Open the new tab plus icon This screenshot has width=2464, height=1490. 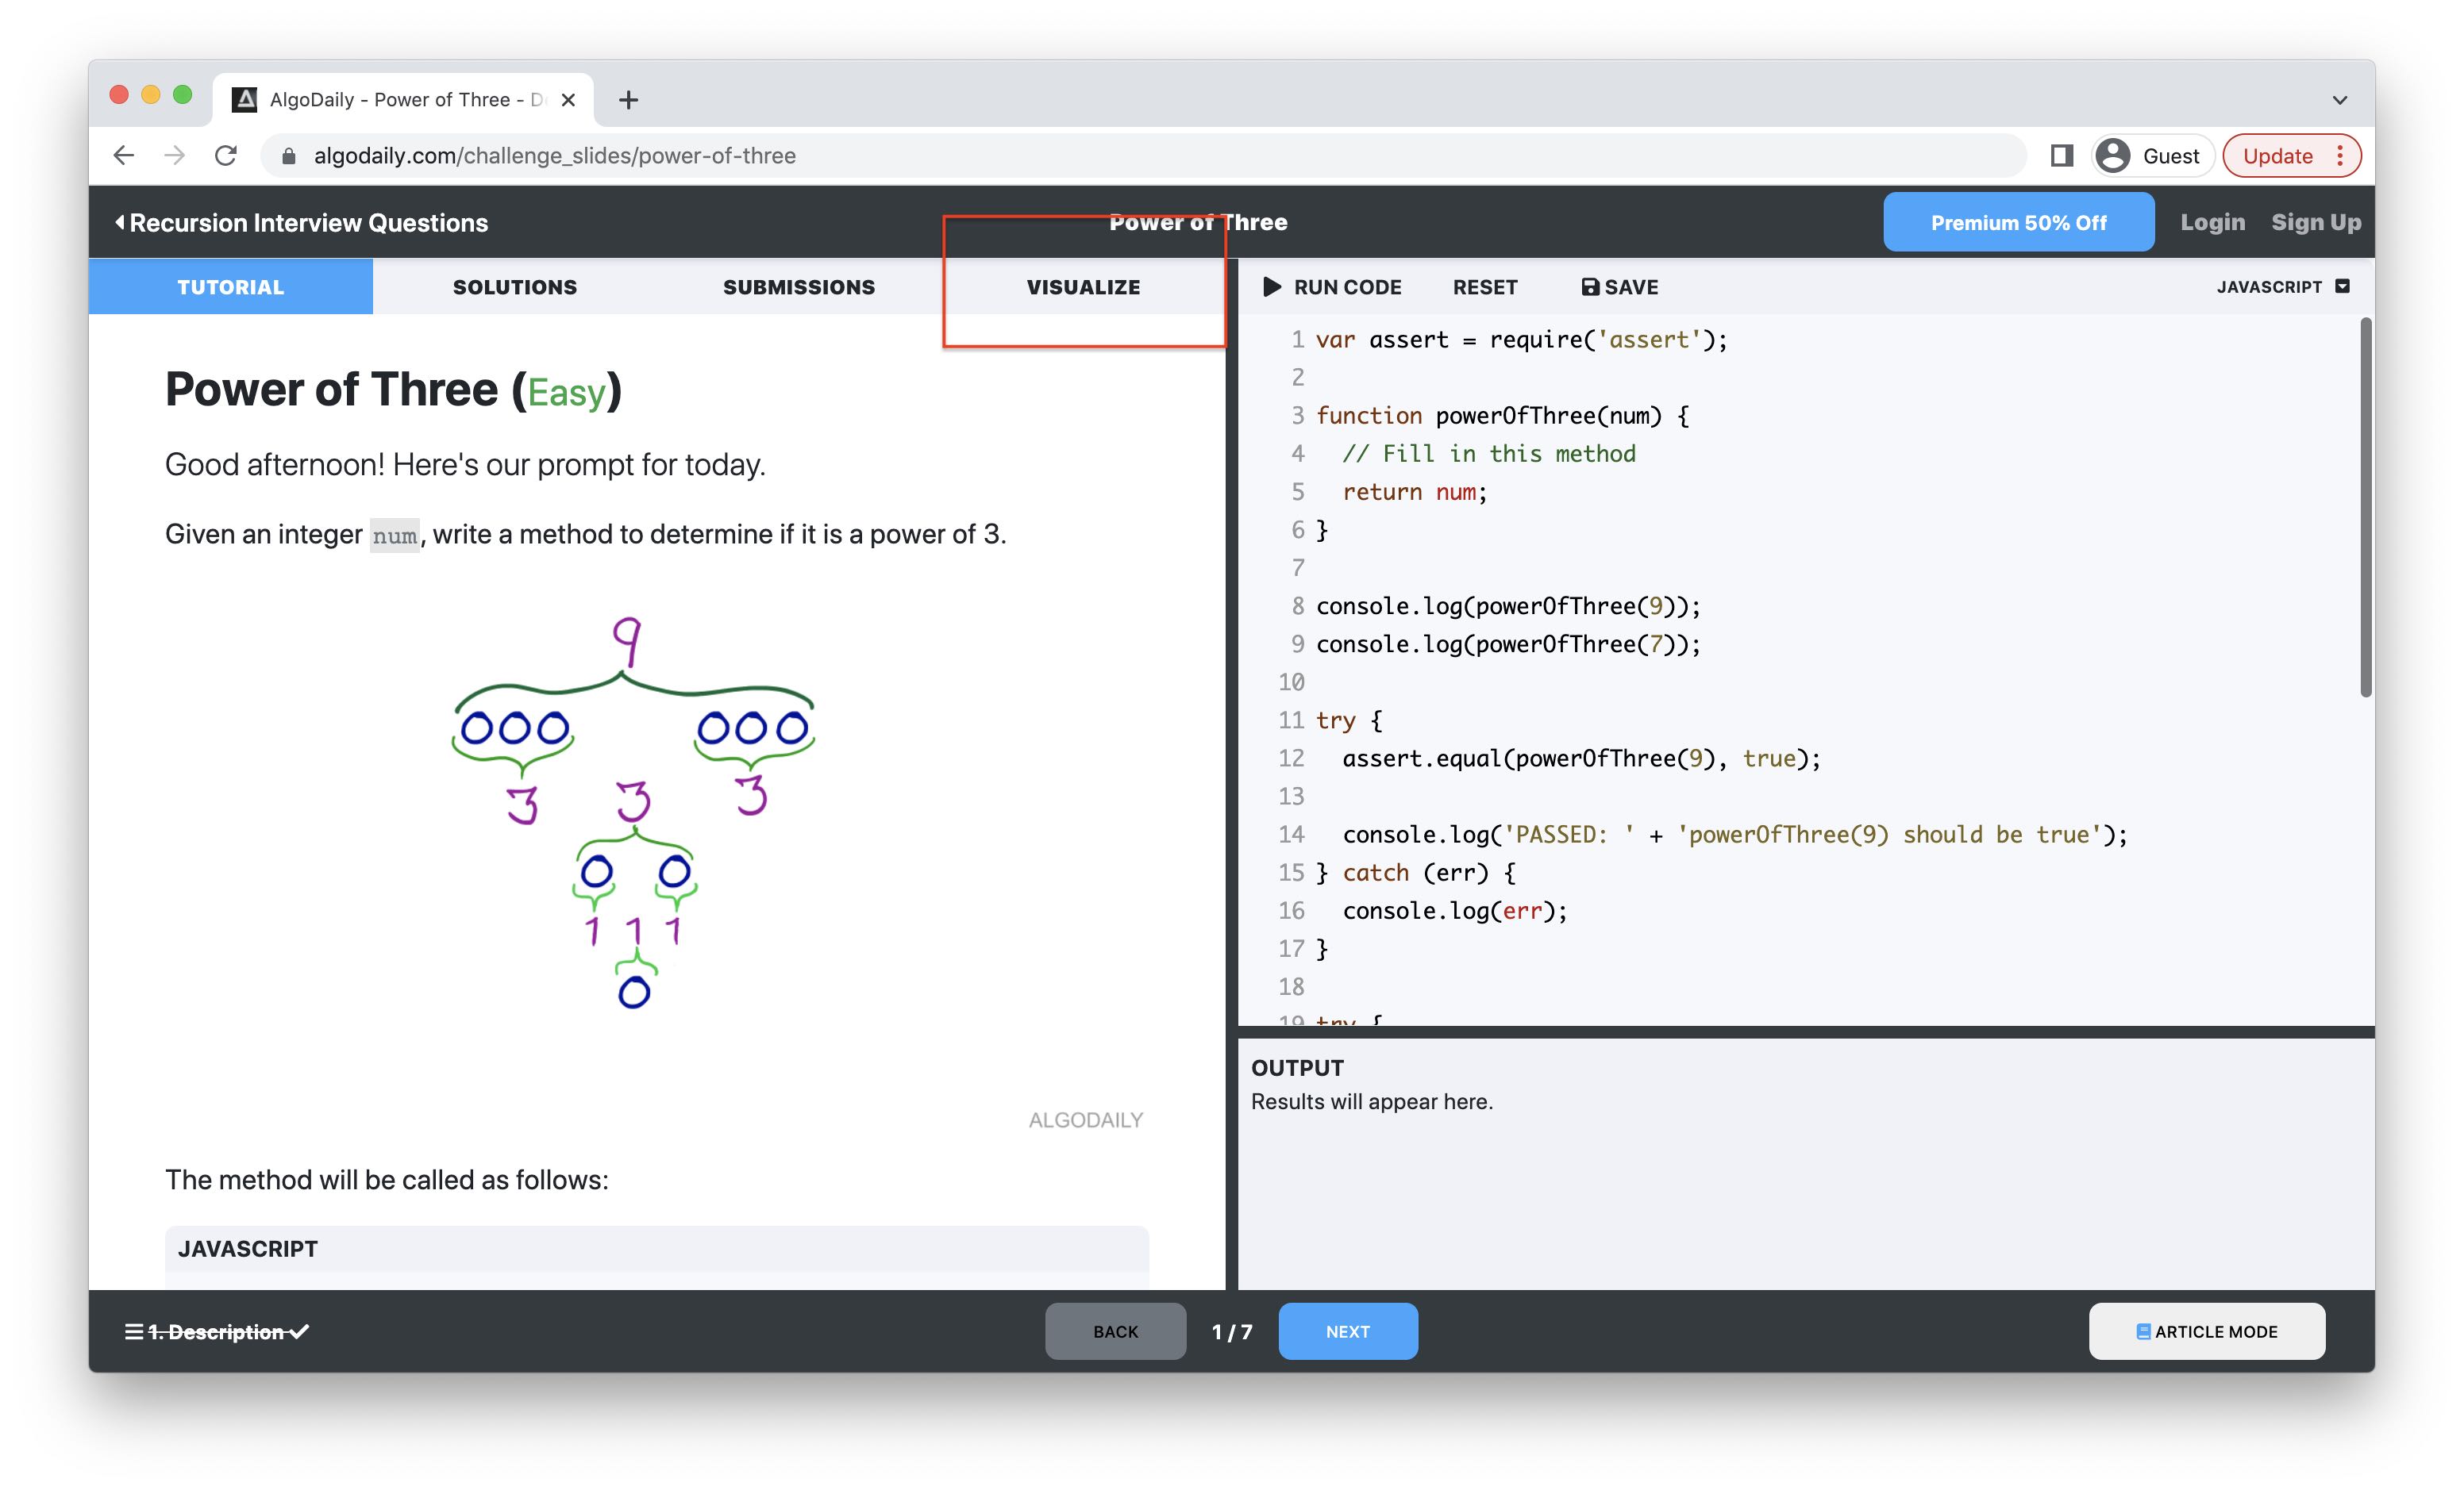coord(628,100)
